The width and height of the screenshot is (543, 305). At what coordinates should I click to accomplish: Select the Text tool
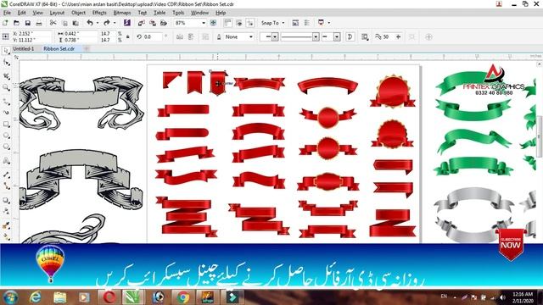coord(6,161)
